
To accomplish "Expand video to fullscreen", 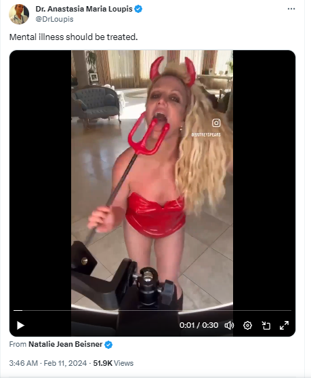I will tap(285, 326).
